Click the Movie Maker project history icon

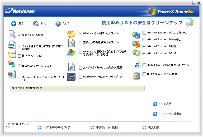(x=72, y=67)
